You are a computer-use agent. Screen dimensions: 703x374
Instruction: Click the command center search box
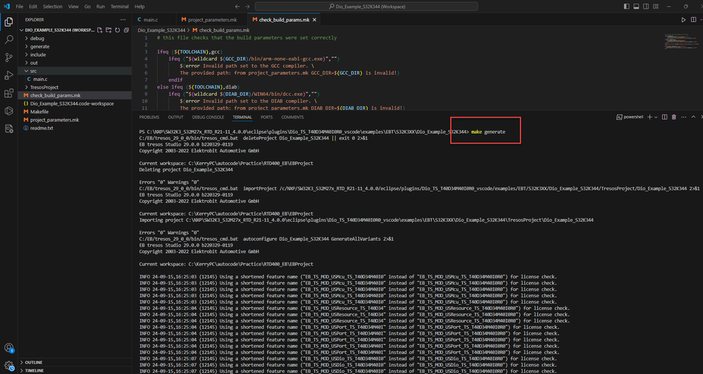pos(366,7)
